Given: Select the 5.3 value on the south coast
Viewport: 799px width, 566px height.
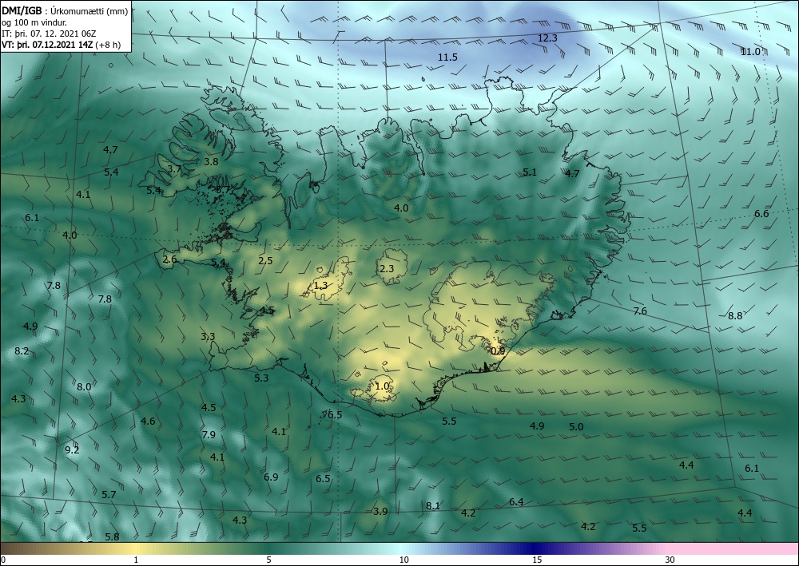Looking at the screenshot, I should [261, 378].
